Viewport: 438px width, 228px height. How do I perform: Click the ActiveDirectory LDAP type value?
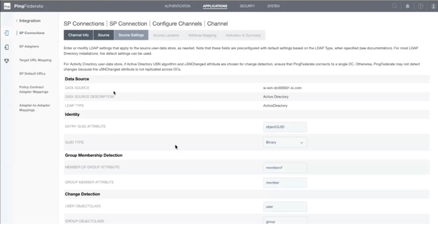(x=275, y=106)
